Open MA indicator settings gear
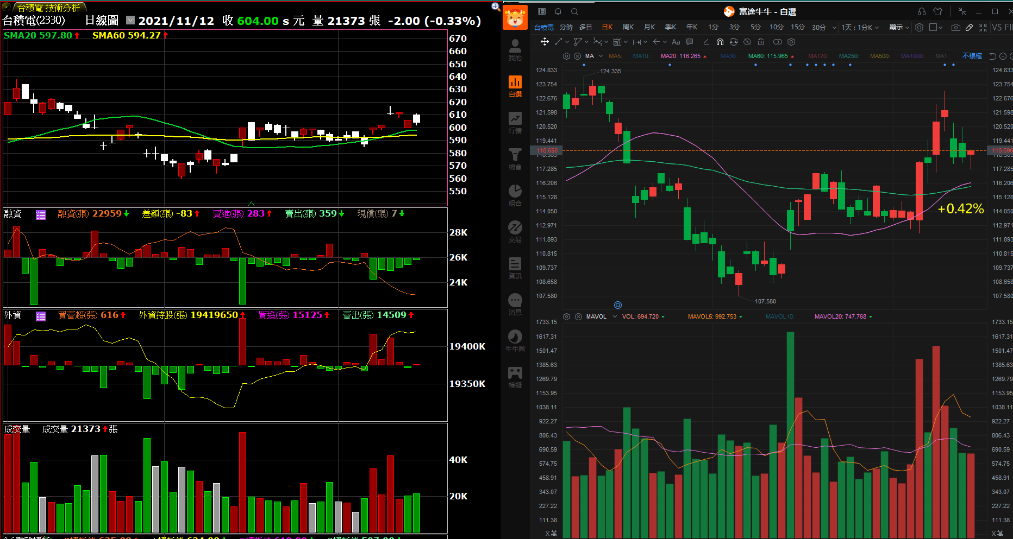1013x539 pixels. coord(566,56)
